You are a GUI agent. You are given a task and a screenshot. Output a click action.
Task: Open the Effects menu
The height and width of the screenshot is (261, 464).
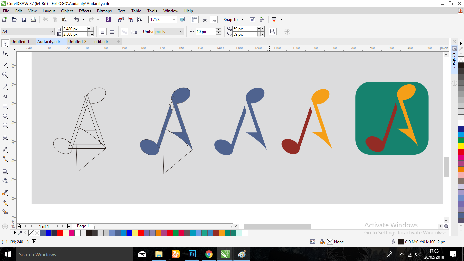click(x=85, y=11)
